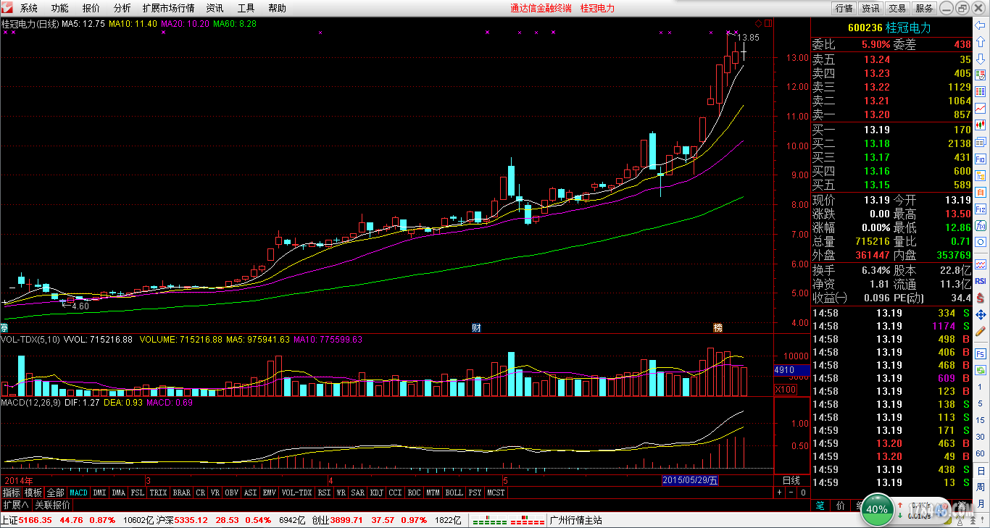The height and width of the screenshot is (528, 990).
Task: Click the blue four-arrow move icon
Action: (980, 314)
